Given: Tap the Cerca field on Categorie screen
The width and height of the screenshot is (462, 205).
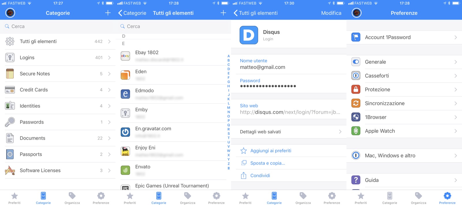Looking at the screenshot, I should click(x=58, y=26).
